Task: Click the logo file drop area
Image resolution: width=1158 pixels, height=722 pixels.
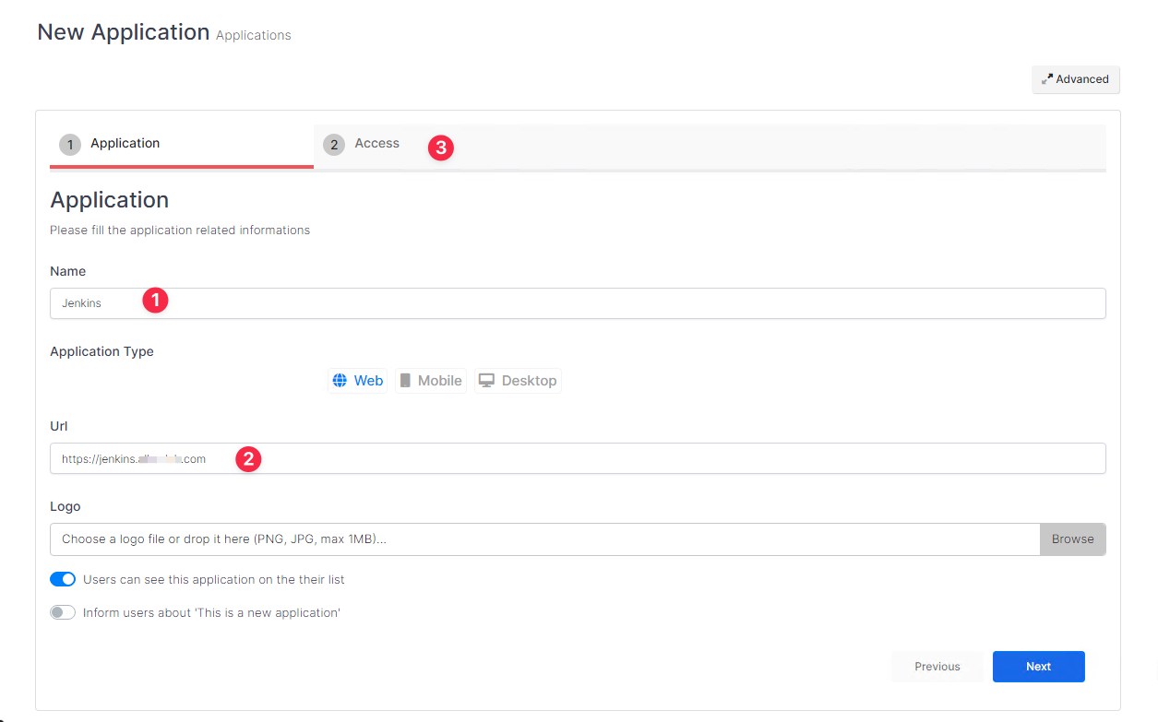Action: tap(544, 539)
